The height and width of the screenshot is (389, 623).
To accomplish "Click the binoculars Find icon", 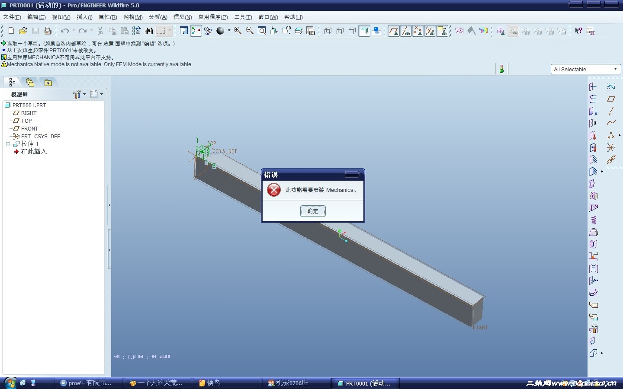I will (149, 31).
